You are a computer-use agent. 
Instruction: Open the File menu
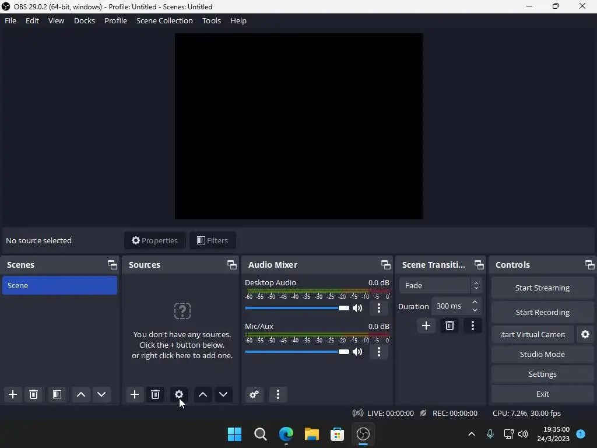(10, 20)
